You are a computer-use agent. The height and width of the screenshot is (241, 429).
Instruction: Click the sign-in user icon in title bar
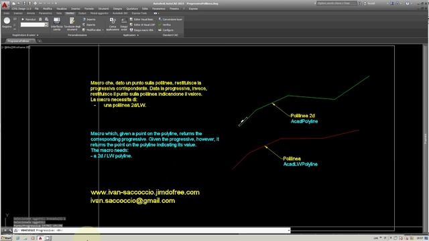click(365, 3)
